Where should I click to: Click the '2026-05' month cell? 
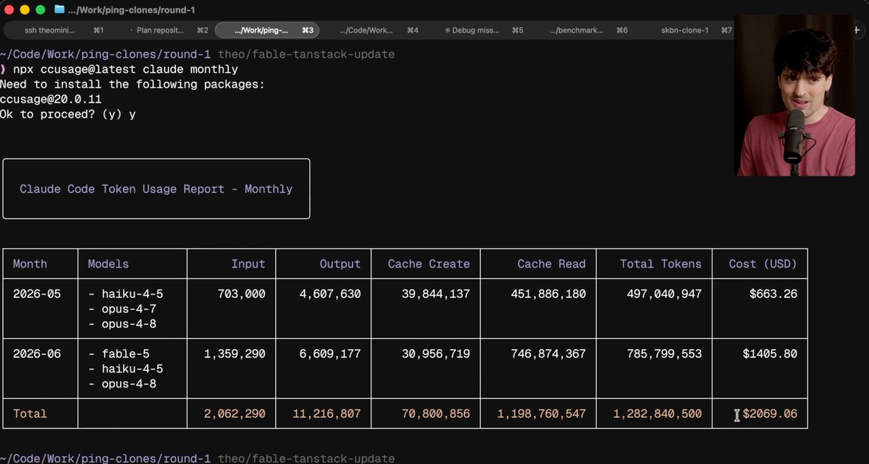37,294
